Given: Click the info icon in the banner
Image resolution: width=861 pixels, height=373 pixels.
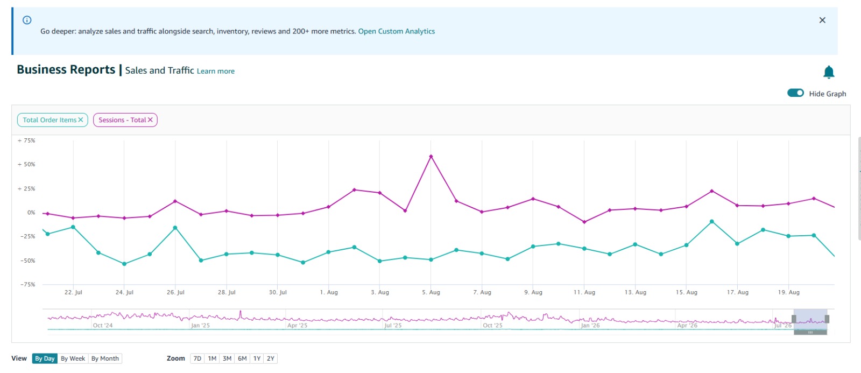Looking at the screenshot, I should pos(27,20).
